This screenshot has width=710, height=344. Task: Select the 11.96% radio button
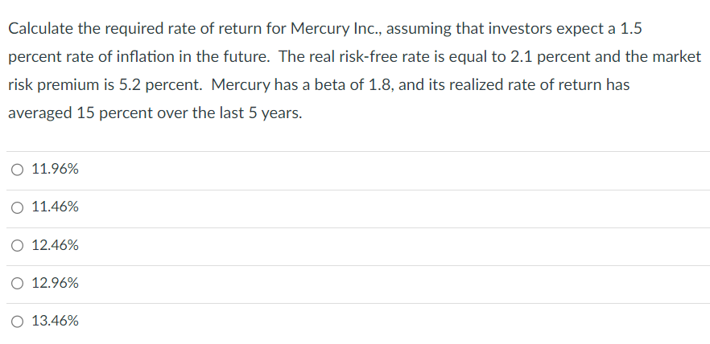tap(18, 170)
